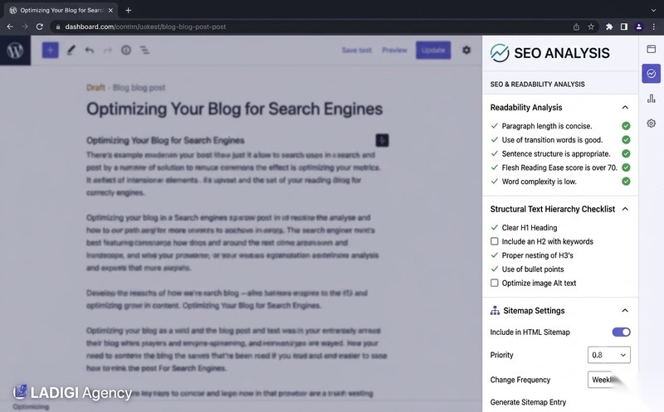Click the Preview button
The width and height of the screenshot is (664, 412).
pos(394,51)
